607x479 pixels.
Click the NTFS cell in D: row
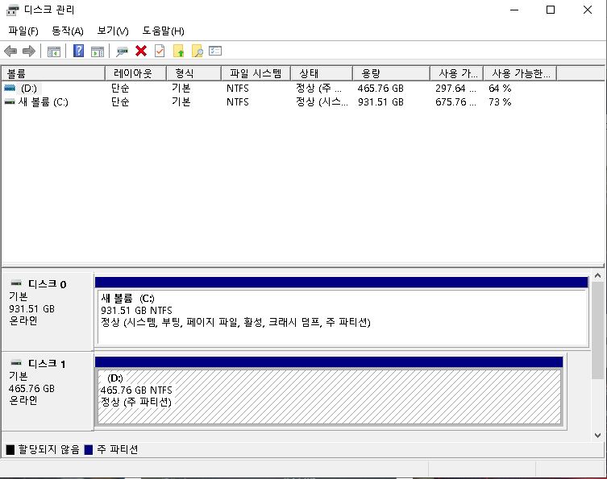pyautogui.click(x=238, y=88)
